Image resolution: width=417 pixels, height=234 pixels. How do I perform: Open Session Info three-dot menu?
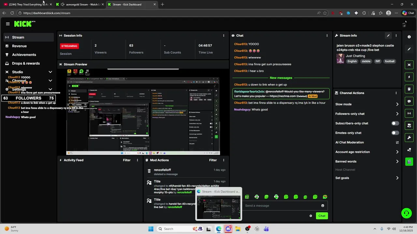tap(223, 35)
